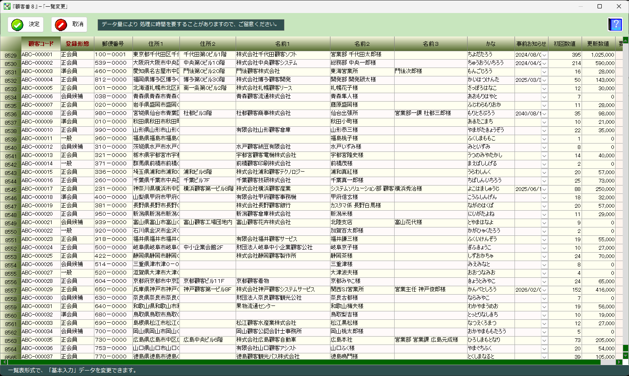This screenshot has height=376, width=629.
Task: Select the 登録形態 column header
Action: point(77,44)
